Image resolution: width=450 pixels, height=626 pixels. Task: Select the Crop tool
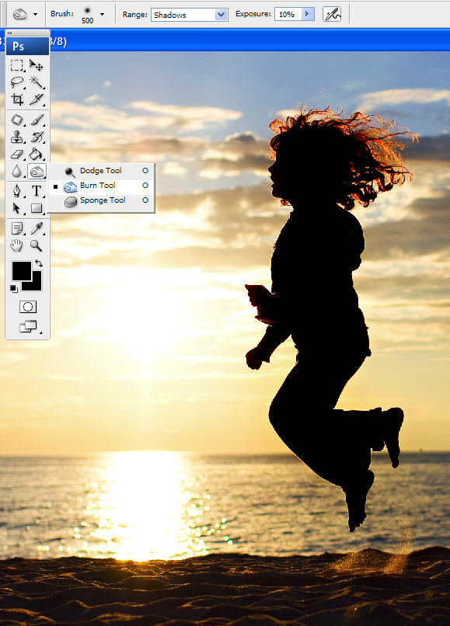pyautogui.click(x=17, y=99)
